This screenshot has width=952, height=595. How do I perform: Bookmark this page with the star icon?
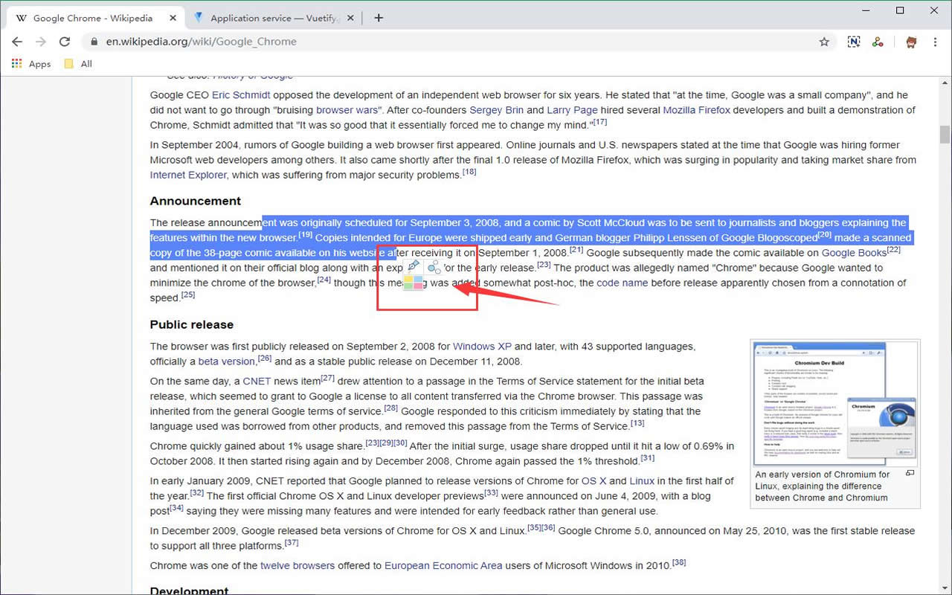[824, 42]
